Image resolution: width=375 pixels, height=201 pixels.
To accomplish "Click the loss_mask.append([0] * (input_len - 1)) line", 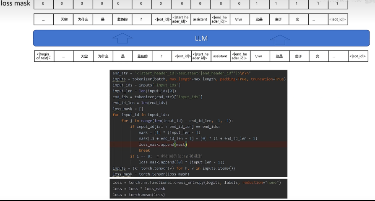I will (x=182, y=162).
